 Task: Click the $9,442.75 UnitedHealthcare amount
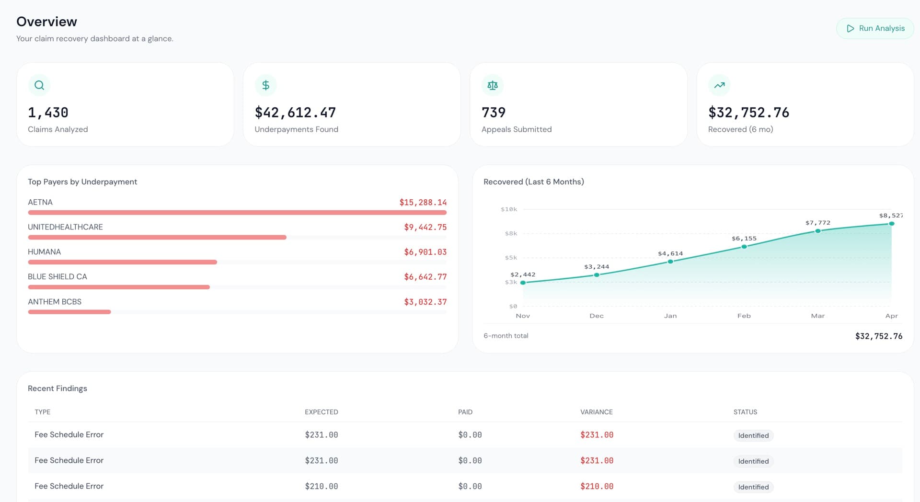[x=425, y=227]
